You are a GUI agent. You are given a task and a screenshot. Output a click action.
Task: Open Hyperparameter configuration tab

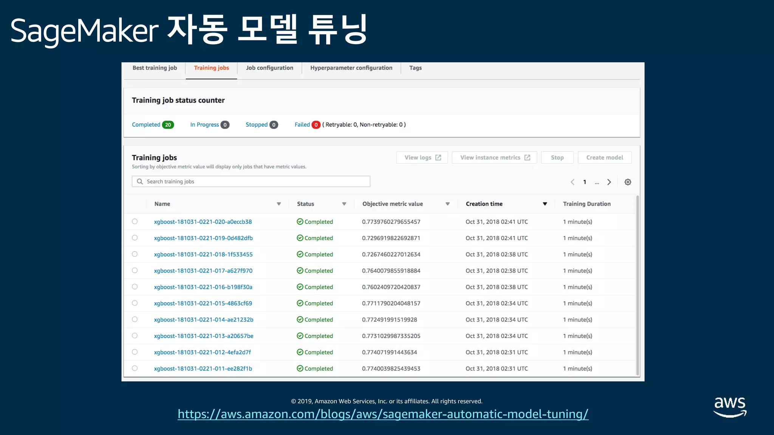pyautogui.click(x=351, y=68)
